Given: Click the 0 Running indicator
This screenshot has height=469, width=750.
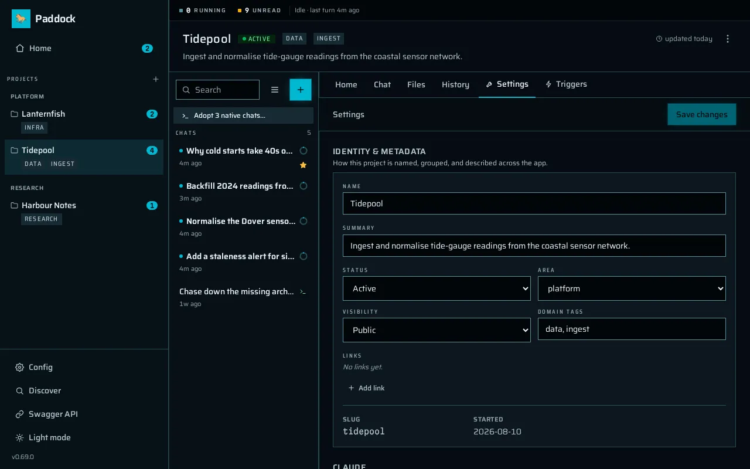Looking at the screenshot, I should (x=202, y=11).
